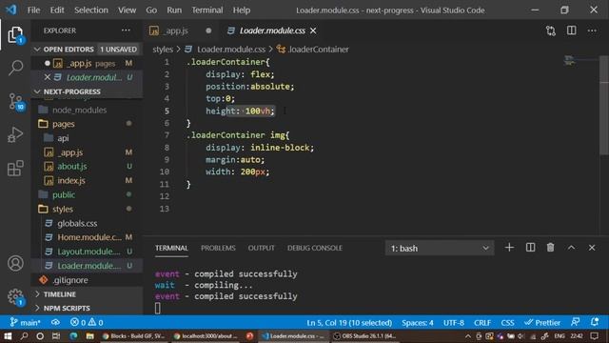Screen dimensions: 609x343
Task: Open Home.module.css file in explorer
Action: pos(87,237)
